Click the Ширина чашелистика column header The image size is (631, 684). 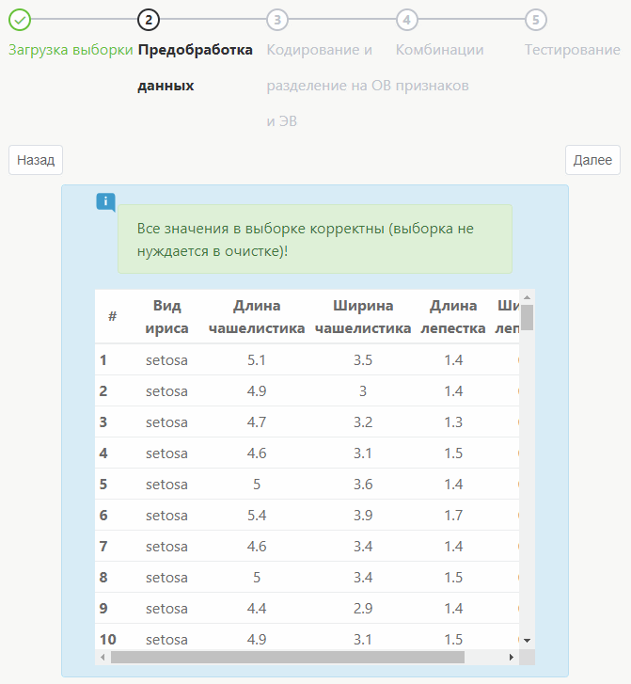(363, 317)
